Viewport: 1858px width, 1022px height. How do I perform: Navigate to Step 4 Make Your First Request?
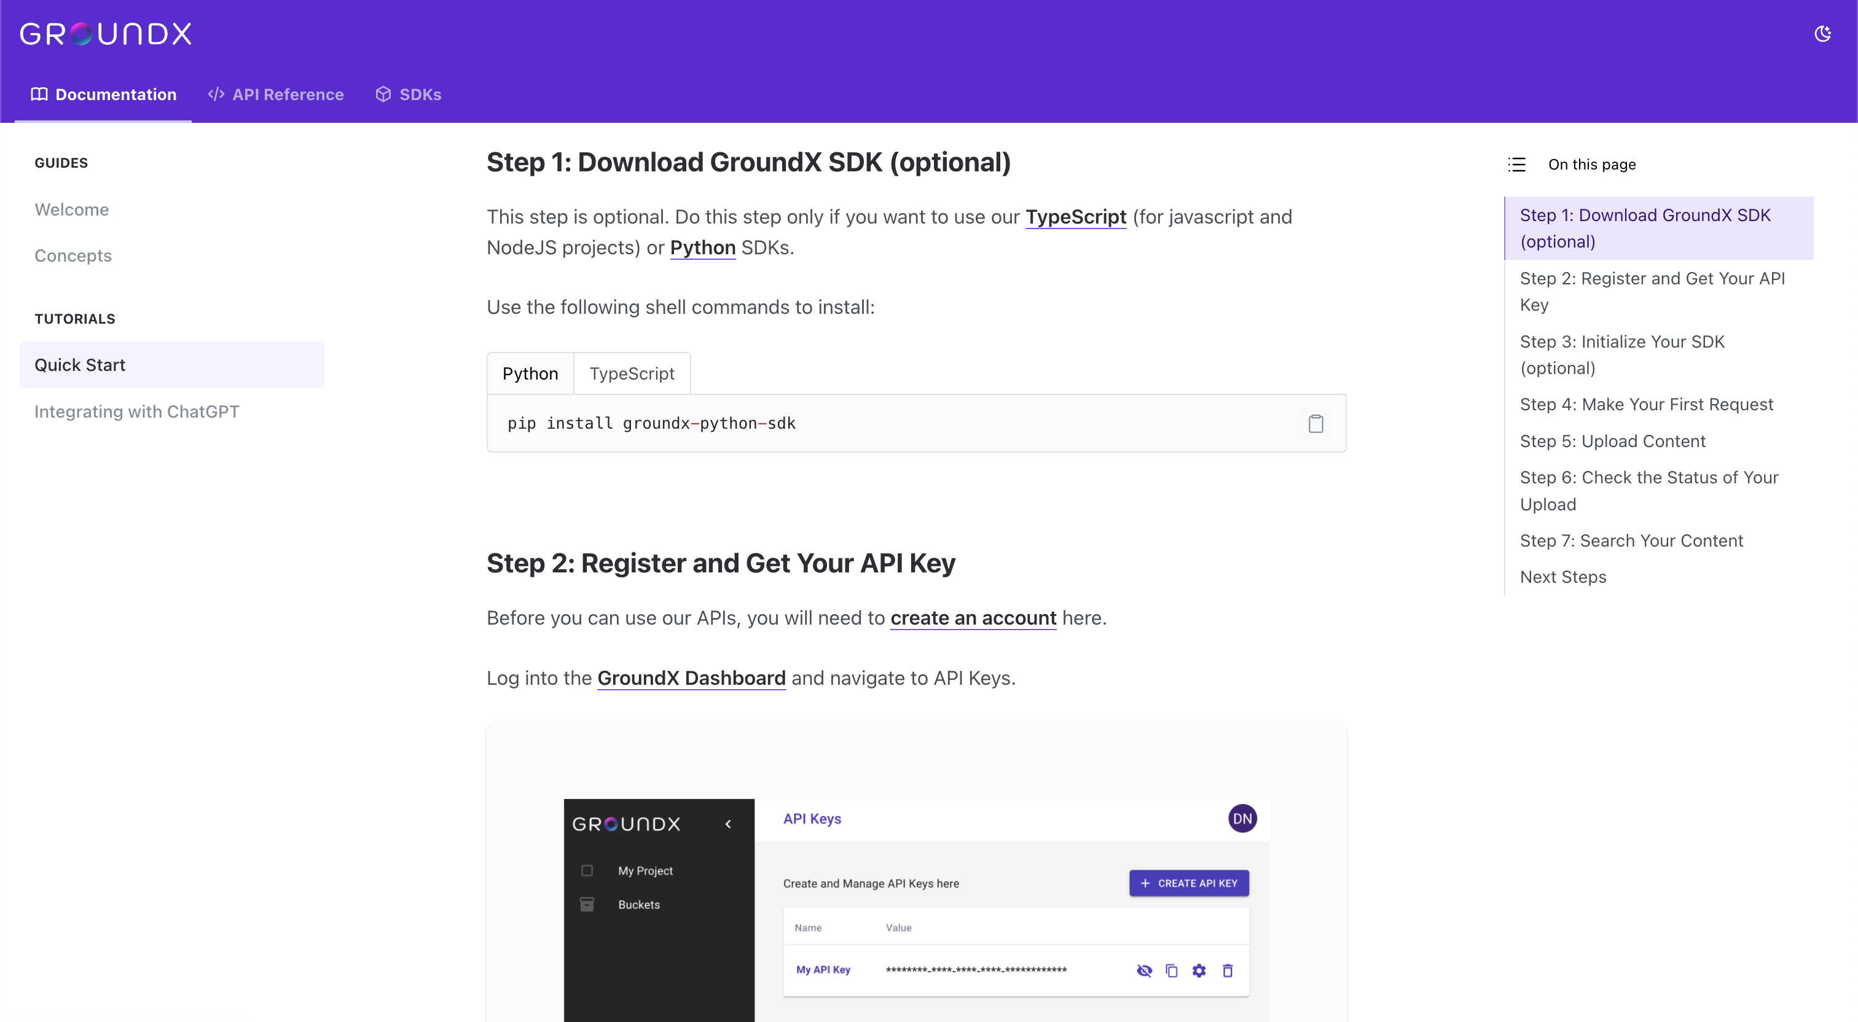click(x=1647, y=403)
